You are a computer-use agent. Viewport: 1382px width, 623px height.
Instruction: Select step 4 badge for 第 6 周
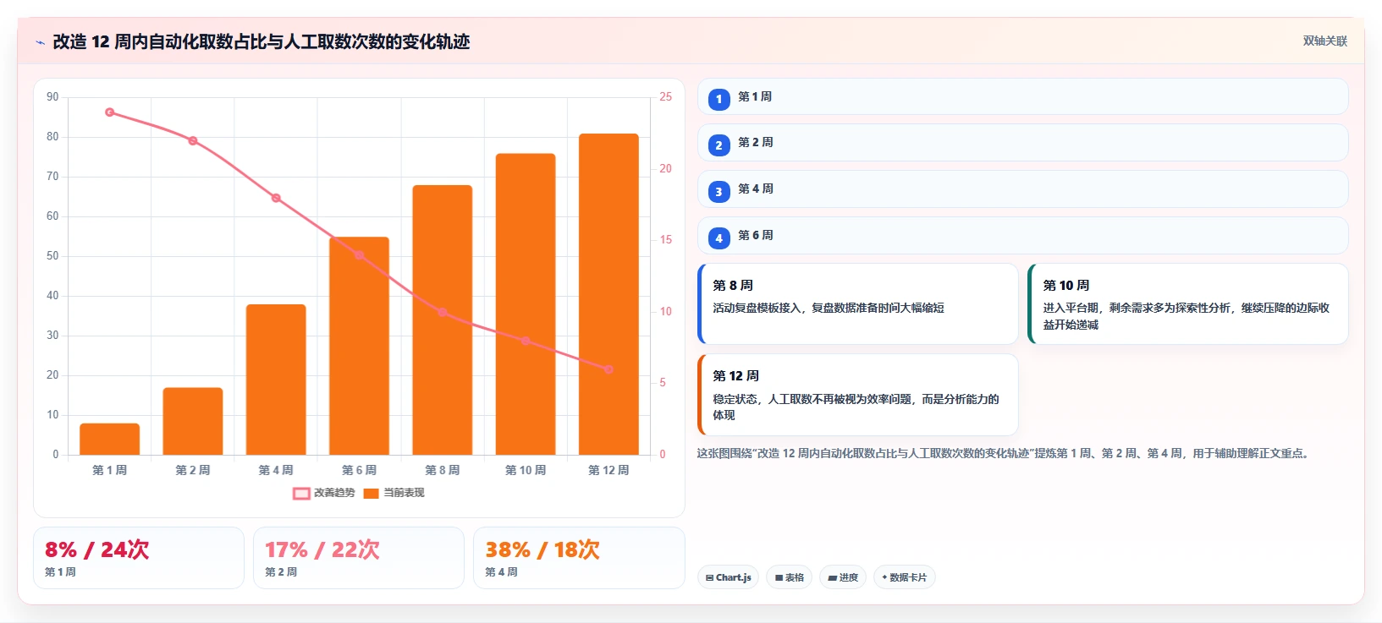point(719,238)
